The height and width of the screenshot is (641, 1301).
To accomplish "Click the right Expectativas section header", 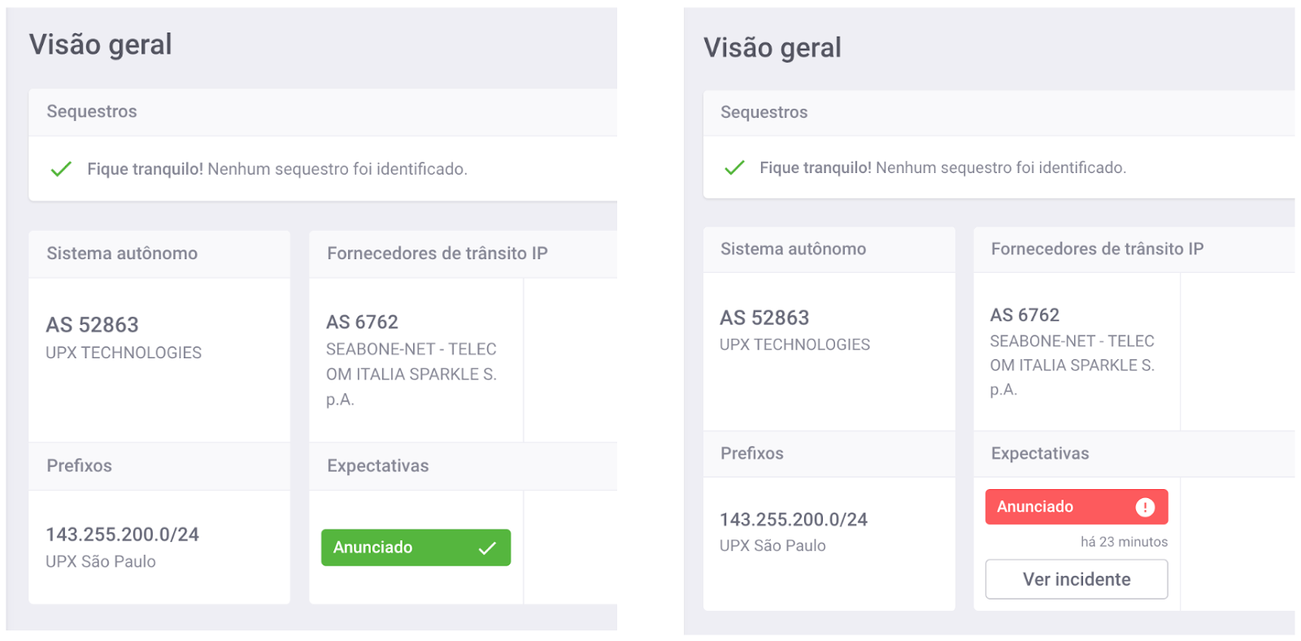I will point(1040,453).
